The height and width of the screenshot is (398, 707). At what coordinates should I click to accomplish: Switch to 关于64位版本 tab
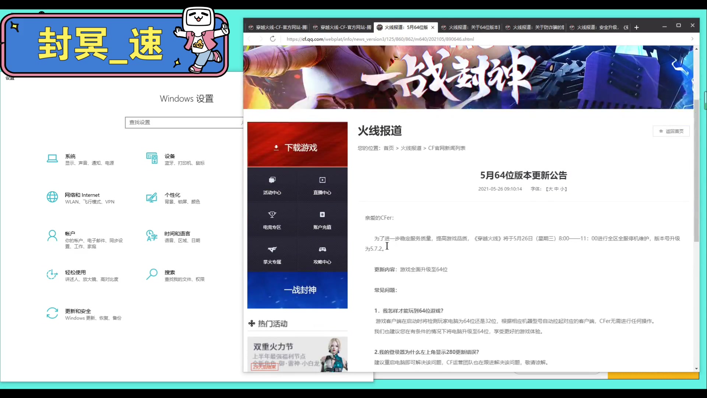[x=471, y=27]
